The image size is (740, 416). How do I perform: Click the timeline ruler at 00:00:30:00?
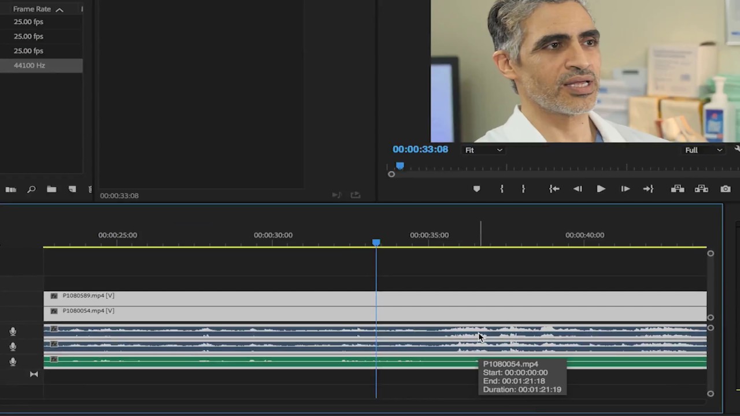(273, 235)
